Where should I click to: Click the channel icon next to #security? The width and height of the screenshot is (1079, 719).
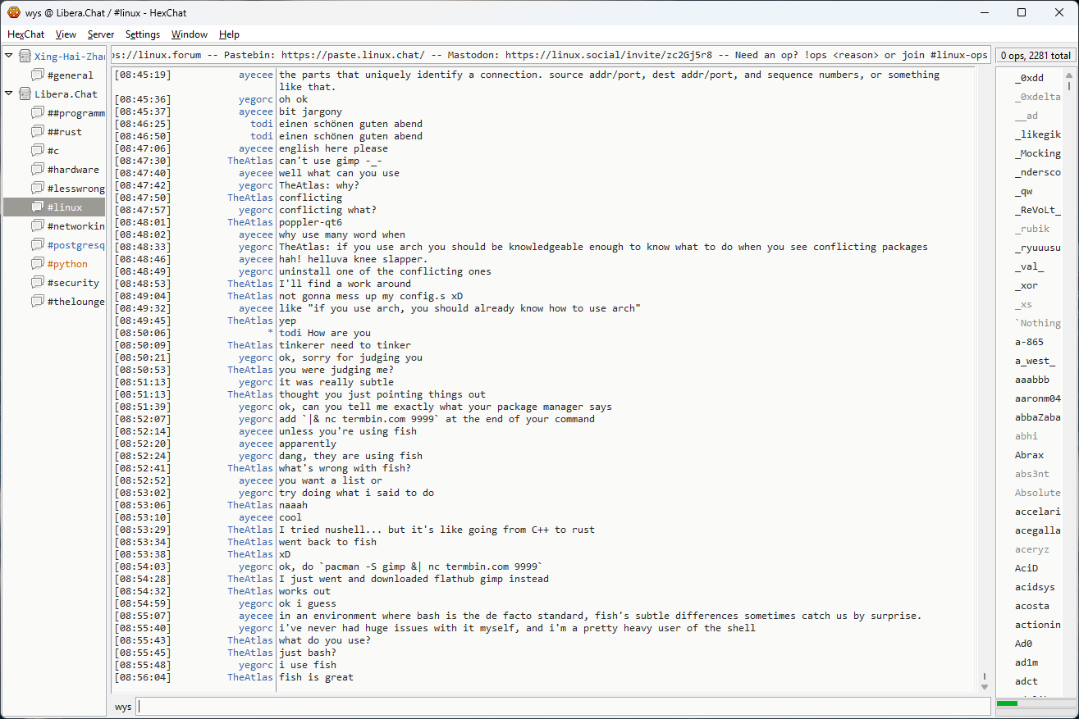coord(38,283)
